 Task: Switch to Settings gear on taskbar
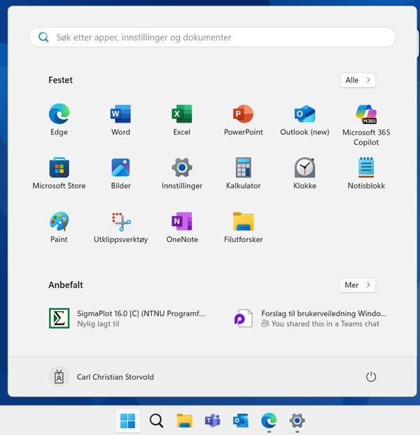[297, 420]
